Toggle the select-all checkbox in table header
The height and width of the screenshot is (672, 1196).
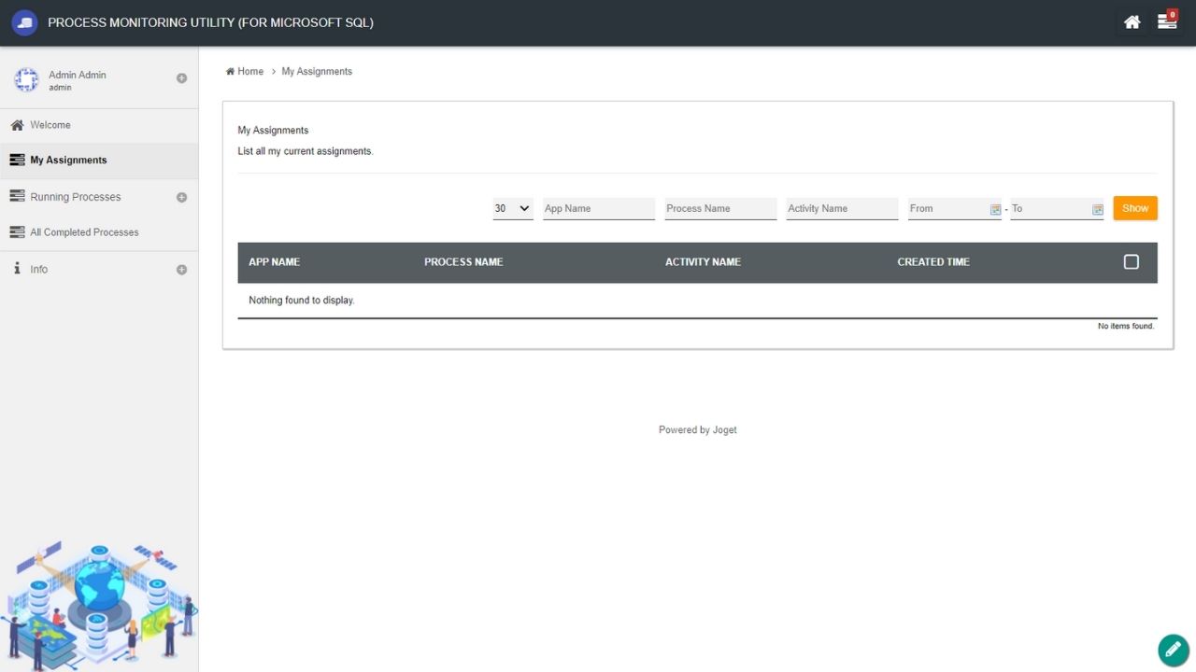(1131, 262)
